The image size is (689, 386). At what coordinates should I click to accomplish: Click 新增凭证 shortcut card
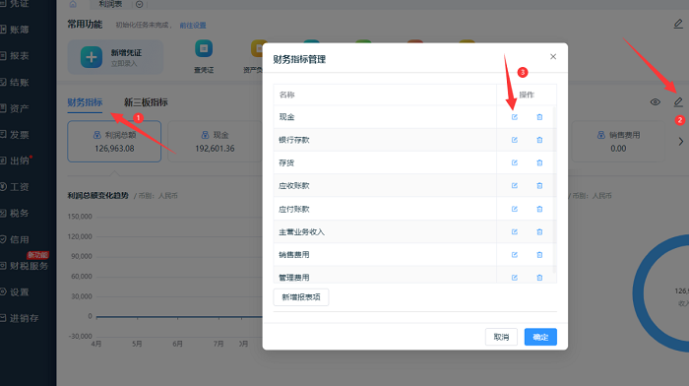[x=115, y=57]
